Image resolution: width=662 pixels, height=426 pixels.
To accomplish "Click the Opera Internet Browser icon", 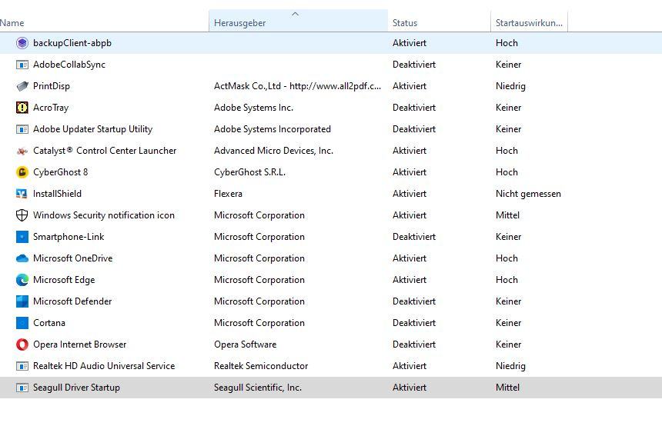I will coord(22,344).
